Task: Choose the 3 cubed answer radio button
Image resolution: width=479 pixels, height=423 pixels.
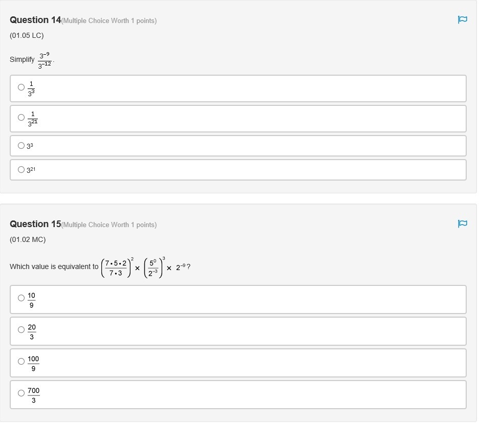Action: [21, 146]
